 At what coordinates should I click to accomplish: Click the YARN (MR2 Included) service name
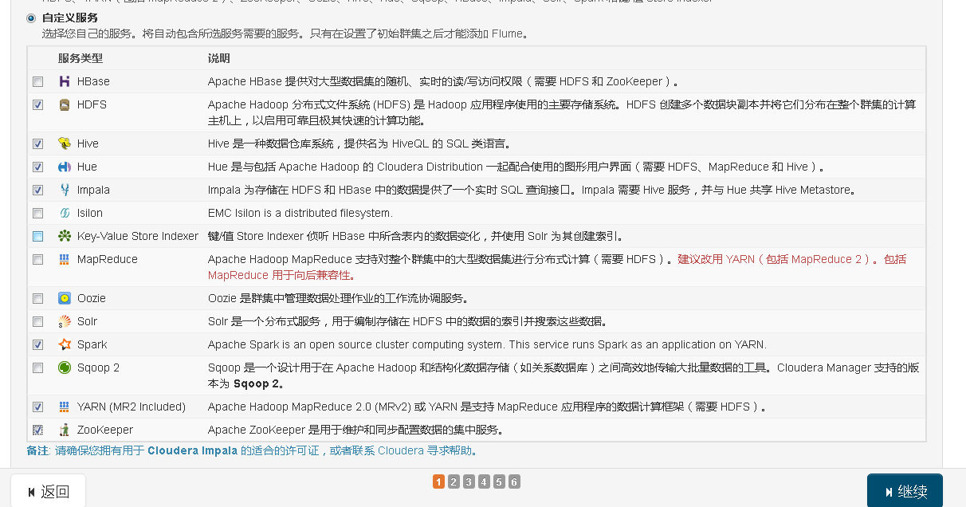click(132, 407)
